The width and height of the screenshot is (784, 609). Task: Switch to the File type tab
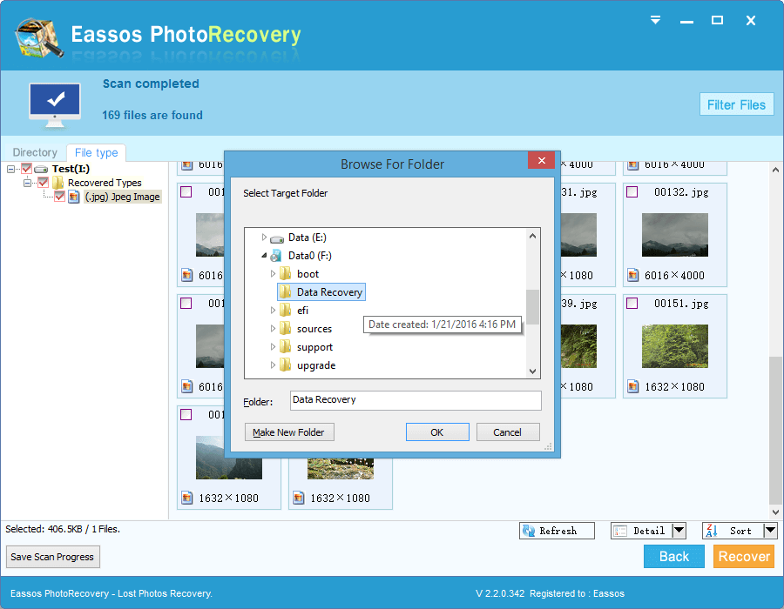click(x=96, y=153)
